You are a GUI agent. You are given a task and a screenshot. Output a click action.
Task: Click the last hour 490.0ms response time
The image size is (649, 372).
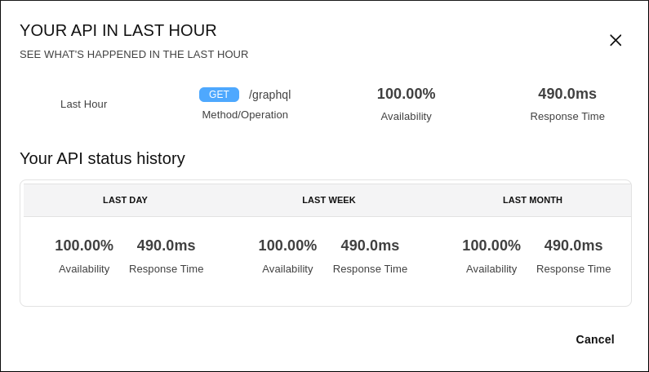coord(567,94)
